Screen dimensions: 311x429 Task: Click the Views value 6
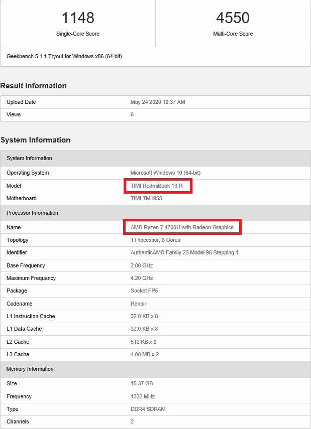132,114
